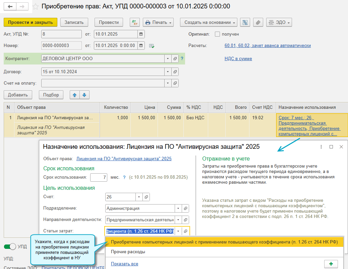
Task: Open the Администрация division card icon
Action: click(185, 209)
